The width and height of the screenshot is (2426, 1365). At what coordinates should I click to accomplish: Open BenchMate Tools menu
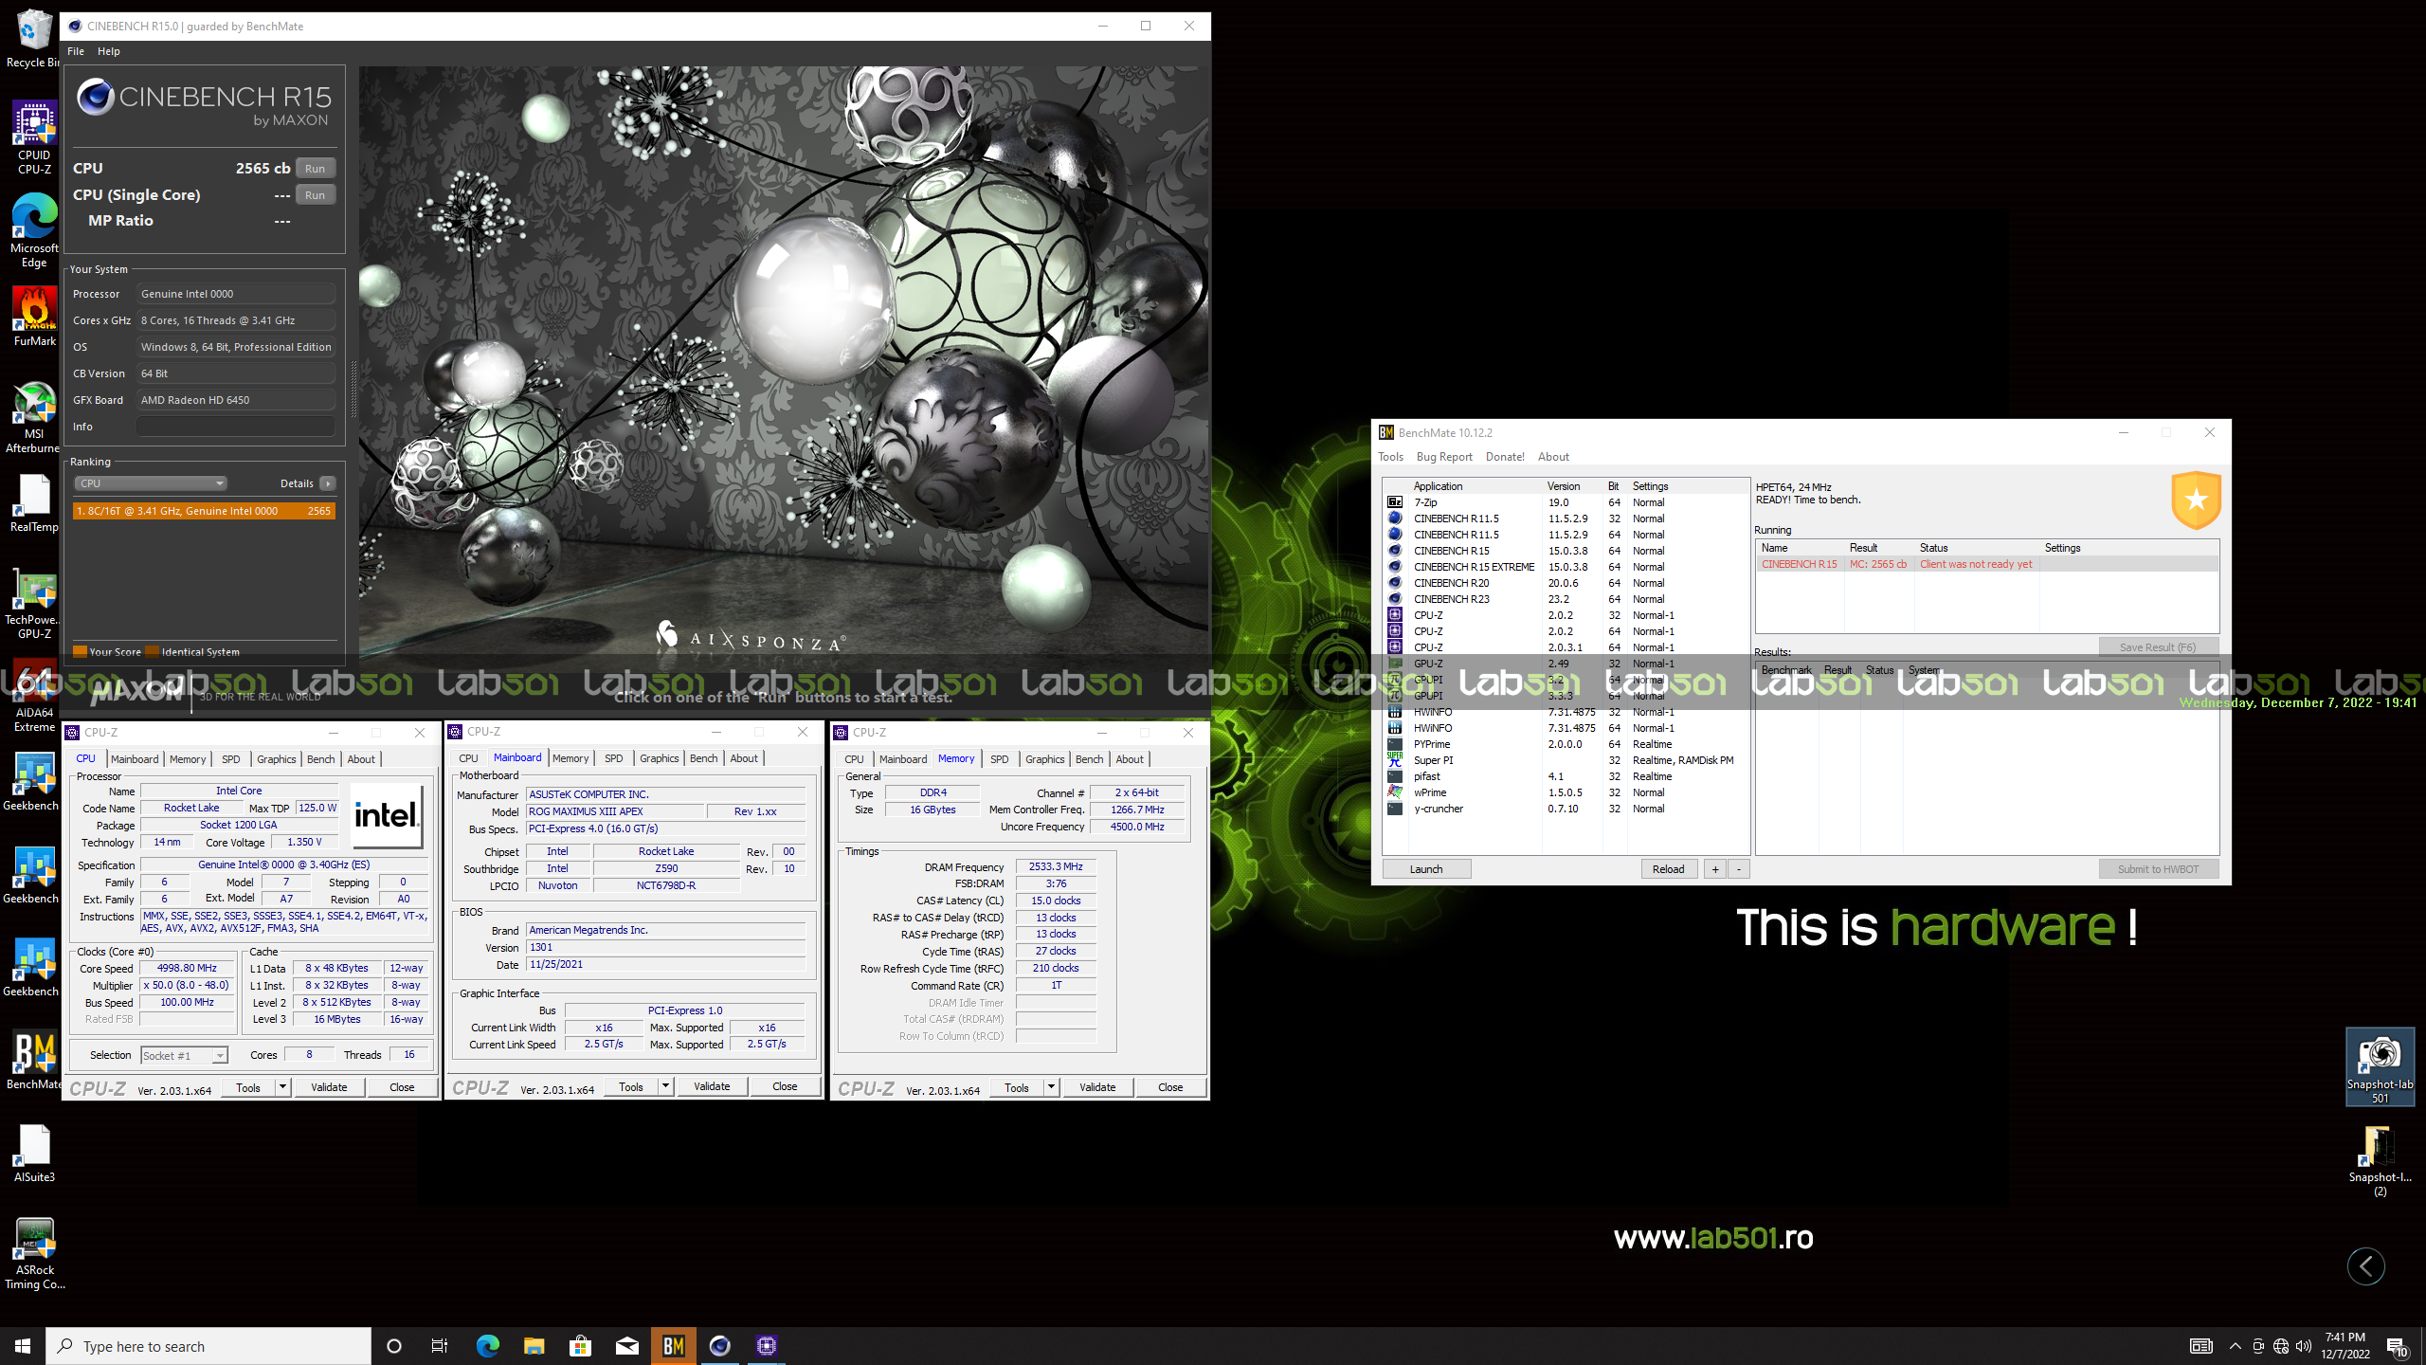pos(1390,457)
